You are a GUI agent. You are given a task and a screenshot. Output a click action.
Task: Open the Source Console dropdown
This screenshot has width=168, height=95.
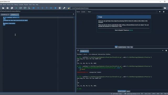(84, 12)
